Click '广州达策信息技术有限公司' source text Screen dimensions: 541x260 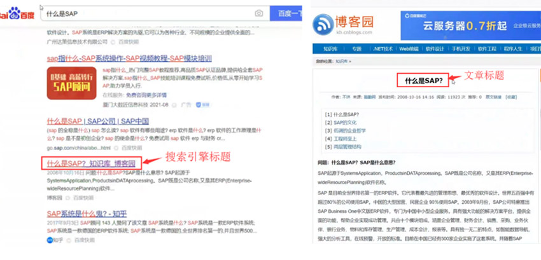[77, 42]
